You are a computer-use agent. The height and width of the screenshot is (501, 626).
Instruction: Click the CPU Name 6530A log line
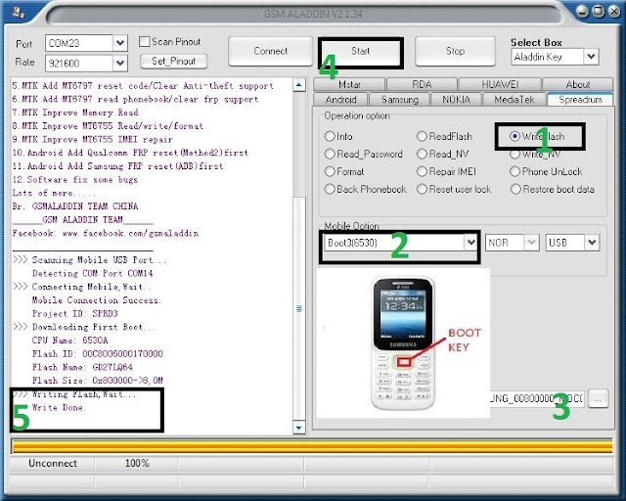(x=70, y=341)
